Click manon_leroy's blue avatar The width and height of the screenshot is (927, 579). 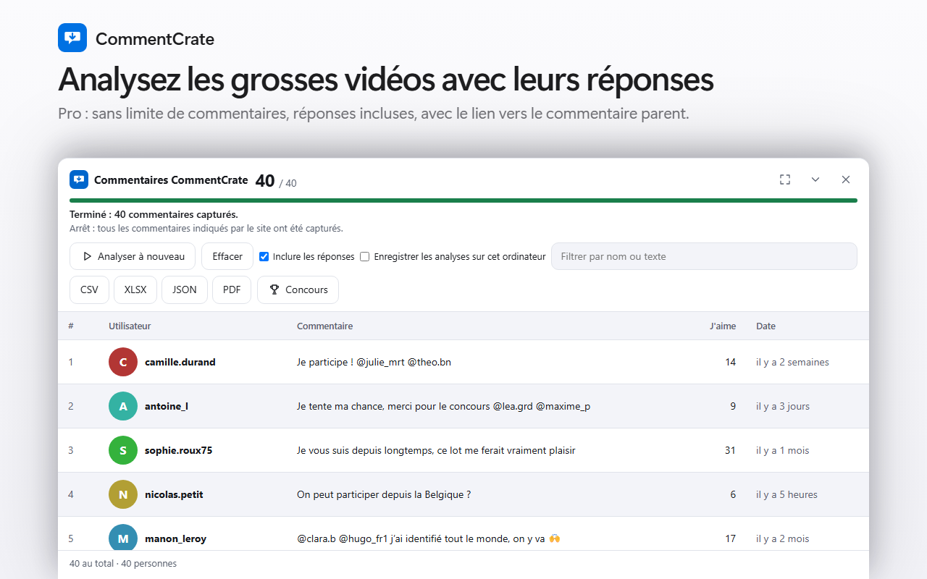pos(123,538)
